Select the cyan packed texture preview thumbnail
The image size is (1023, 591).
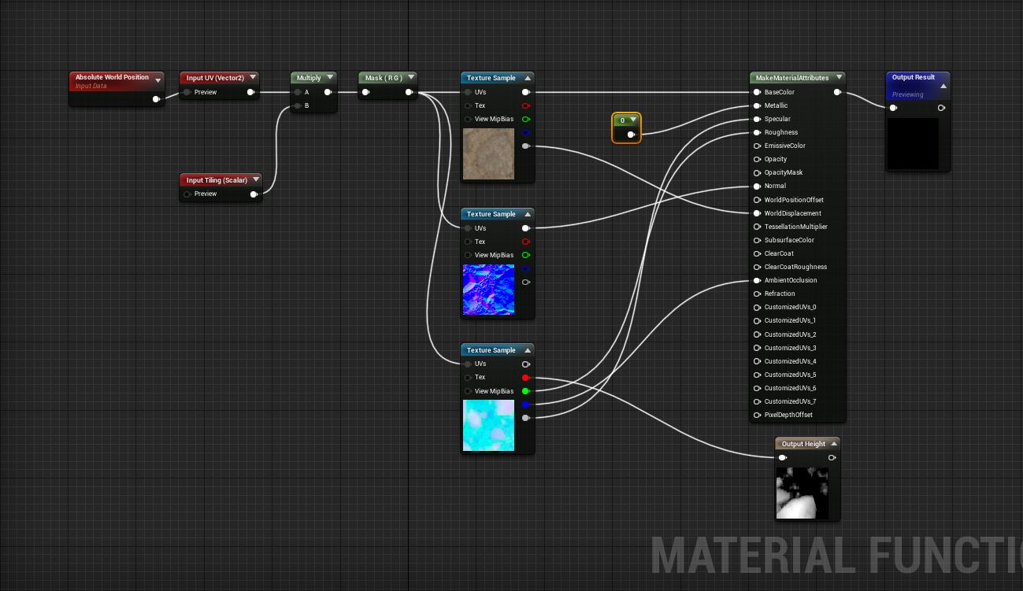coord(488,426)
